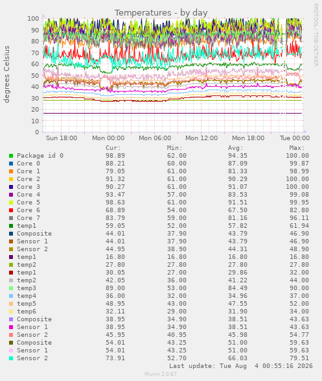Click the Core 7 average value 81.16
The height and width of the screenshot is (381, 322).
[x=238, y=217]
